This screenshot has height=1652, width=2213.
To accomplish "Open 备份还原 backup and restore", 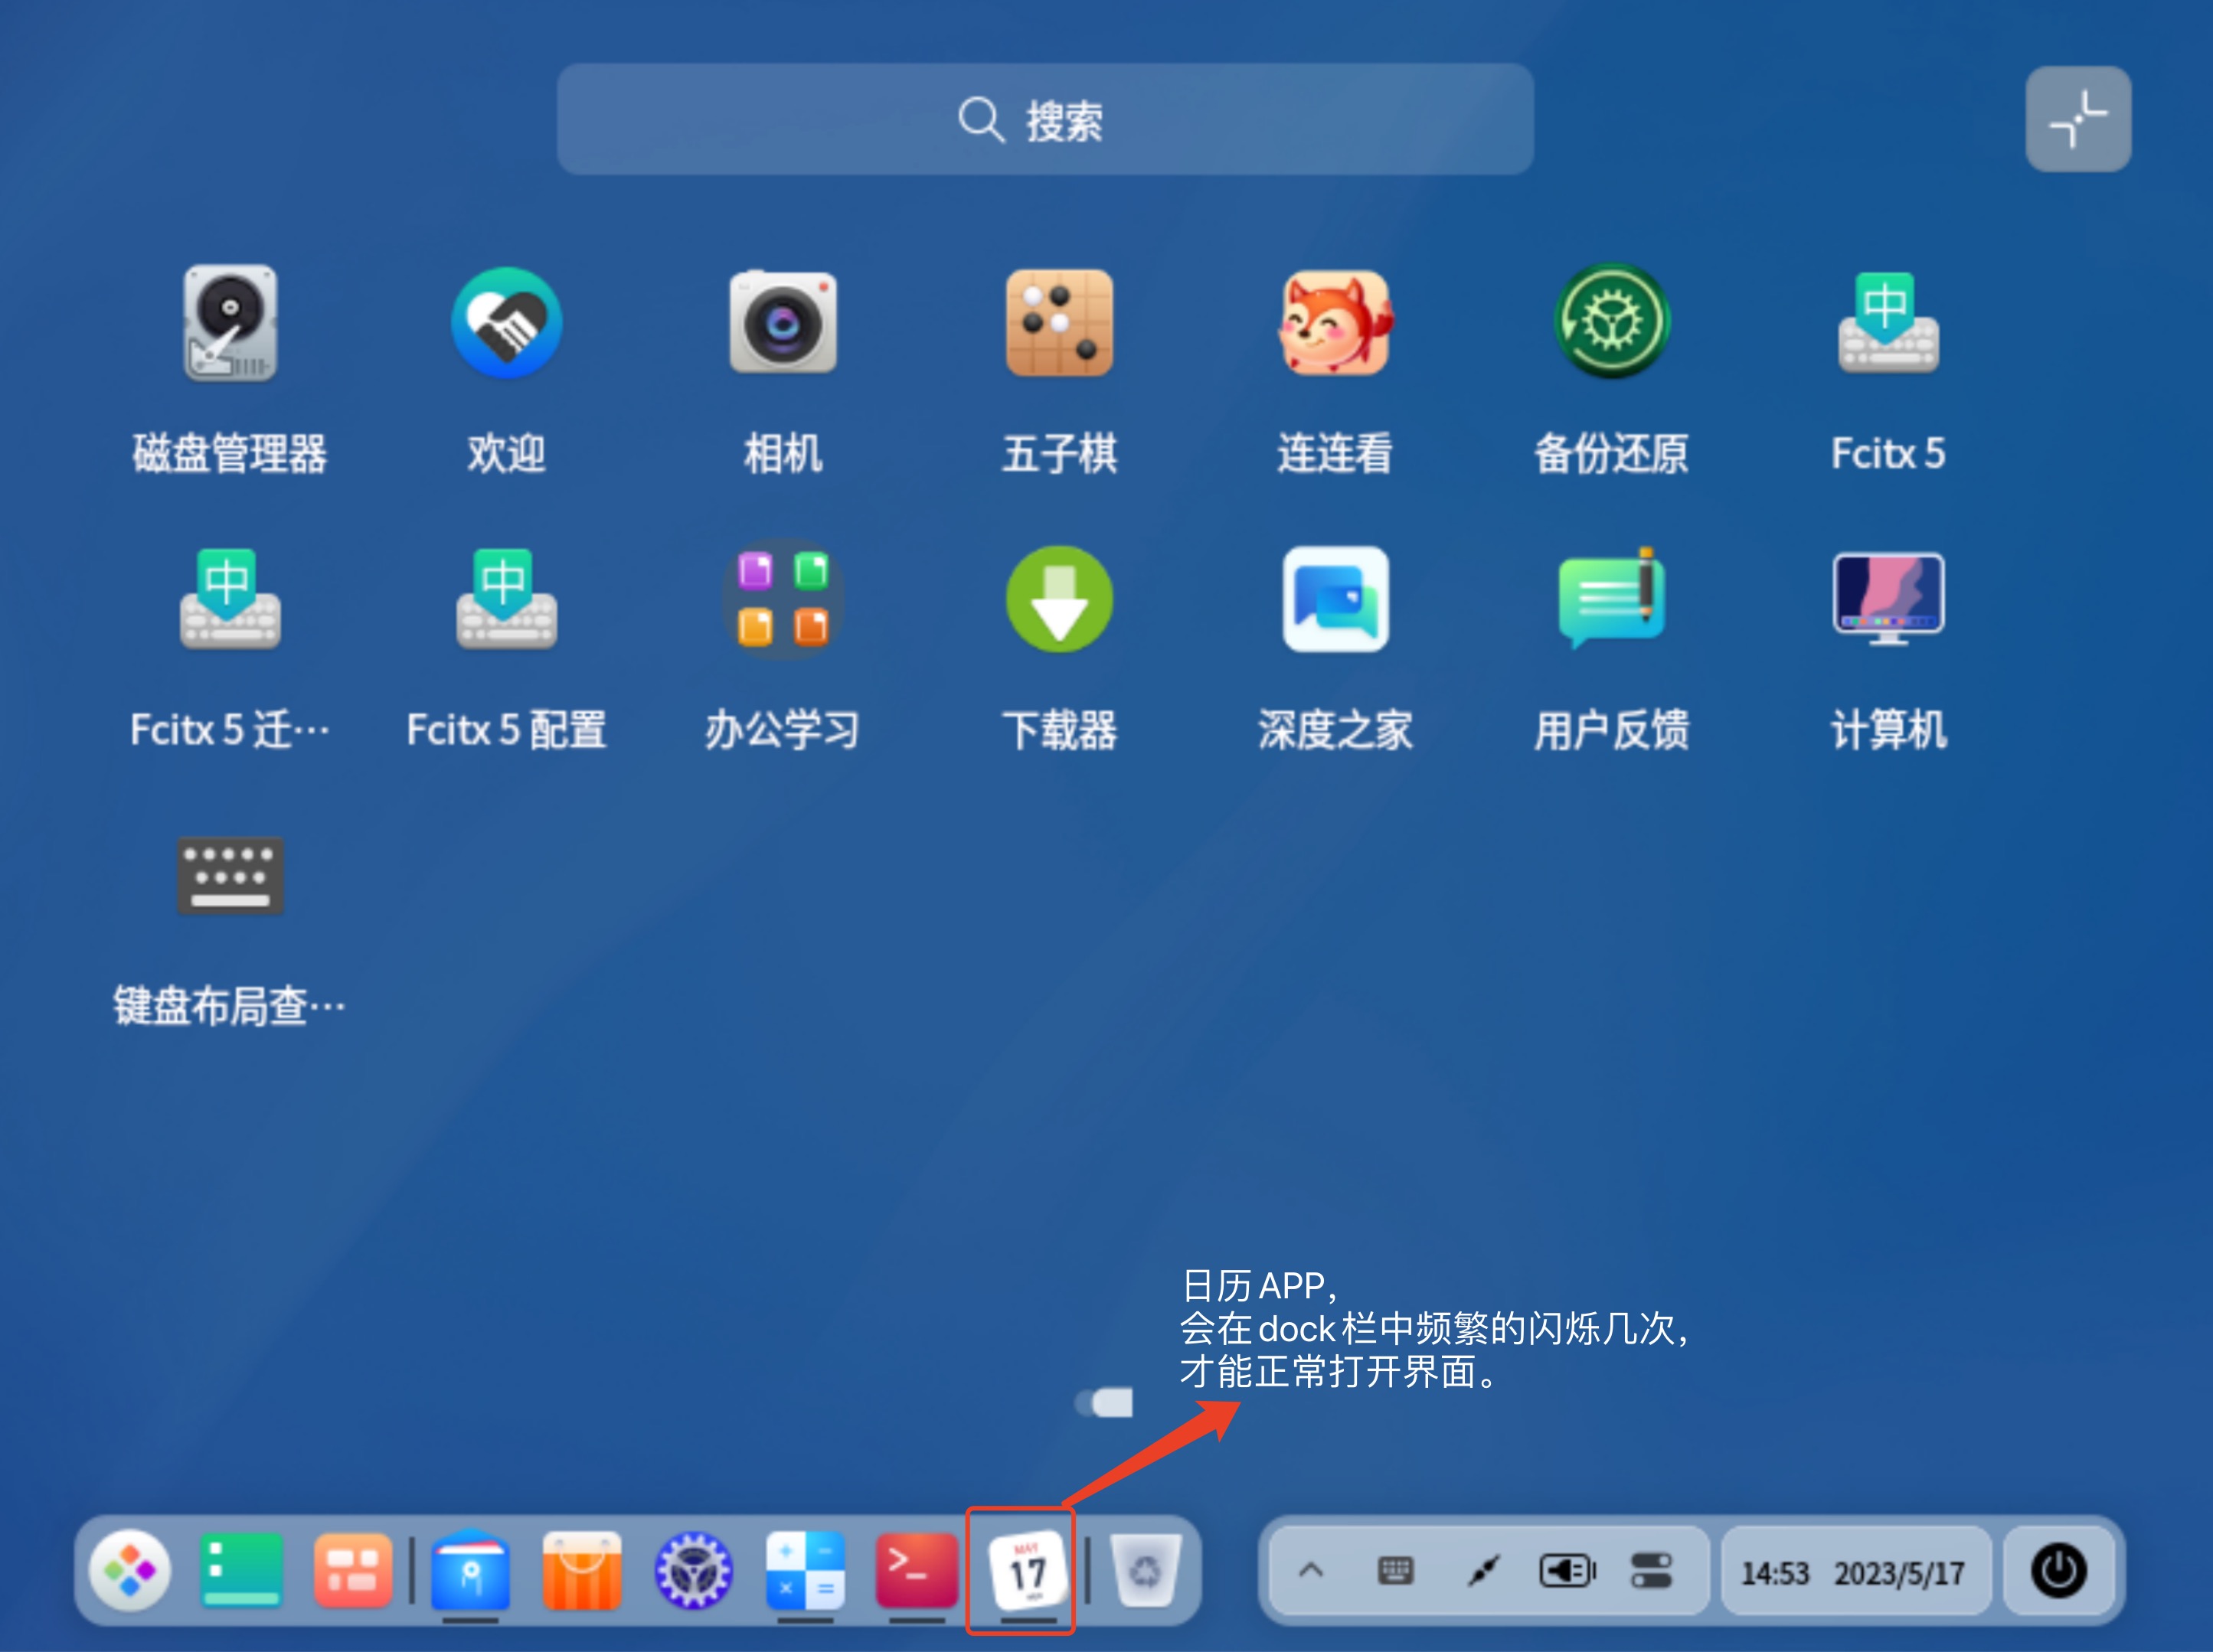I will pos(1611,324).
